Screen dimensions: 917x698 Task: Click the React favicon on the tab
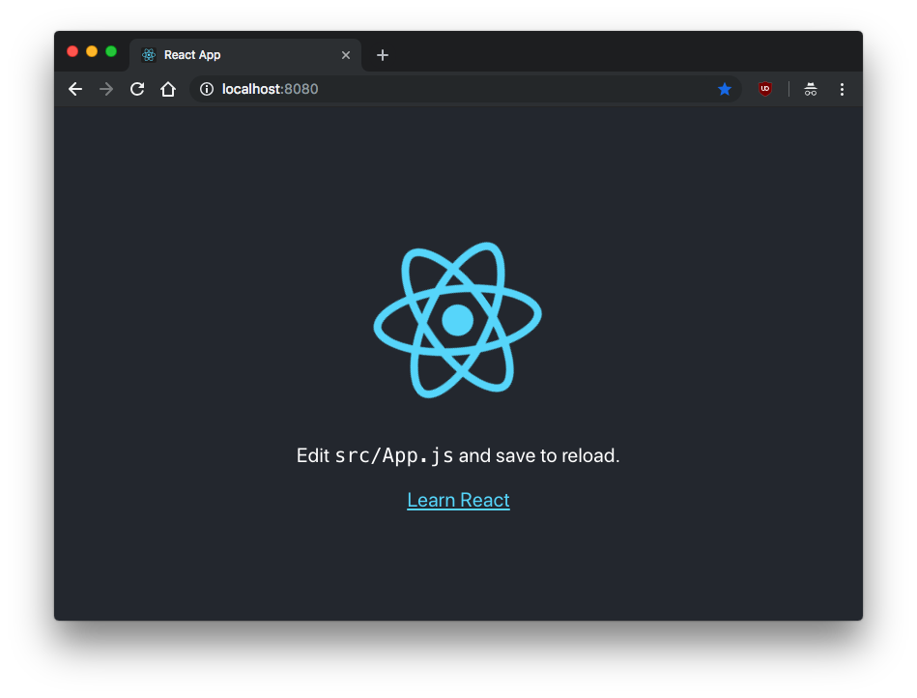point(149,55)
